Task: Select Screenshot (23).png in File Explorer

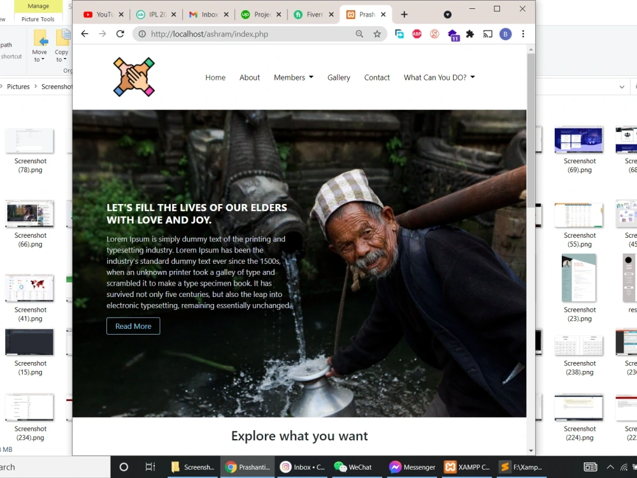Action: (579, 288)
